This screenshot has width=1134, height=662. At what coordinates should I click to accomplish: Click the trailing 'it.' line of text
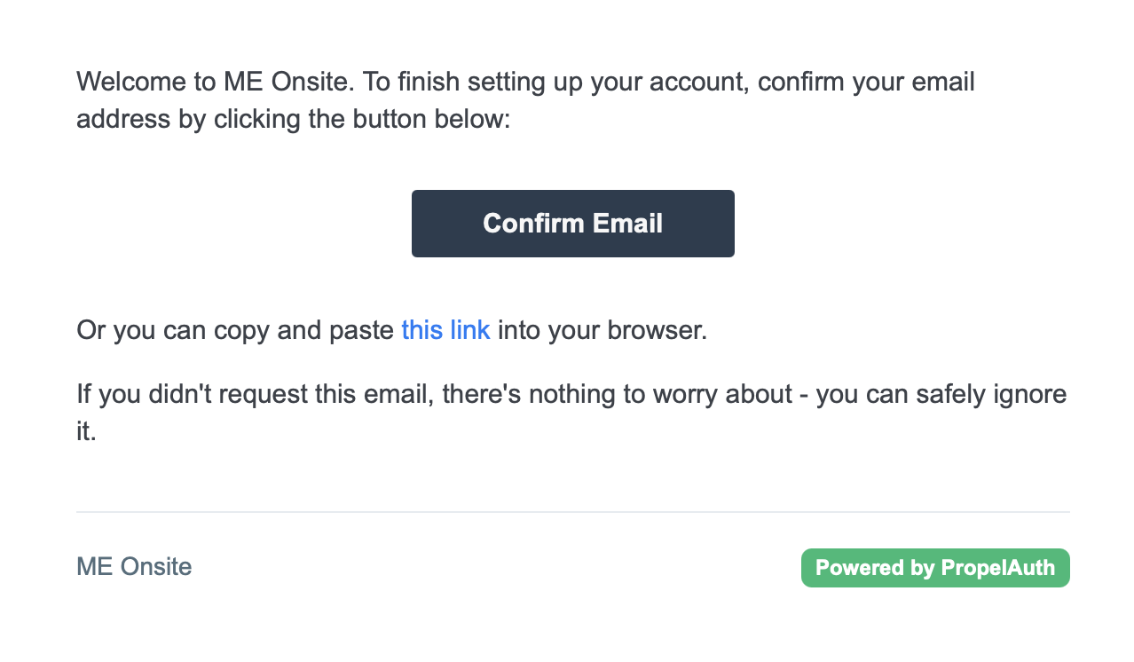(86, 431)
